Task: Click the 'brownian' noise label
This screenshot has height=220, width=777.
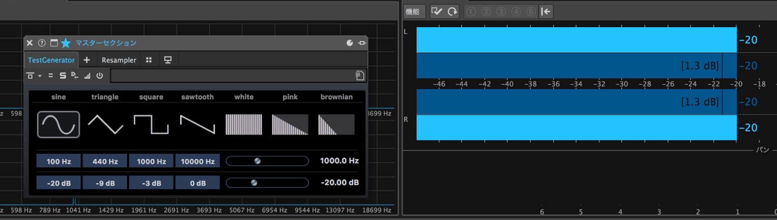Action: (337, 97)
